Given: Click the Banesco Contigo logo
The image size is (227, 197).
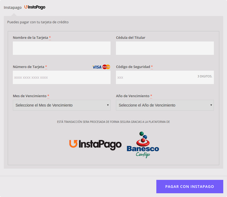Looking at the screenshot, I should pos(143,145).
